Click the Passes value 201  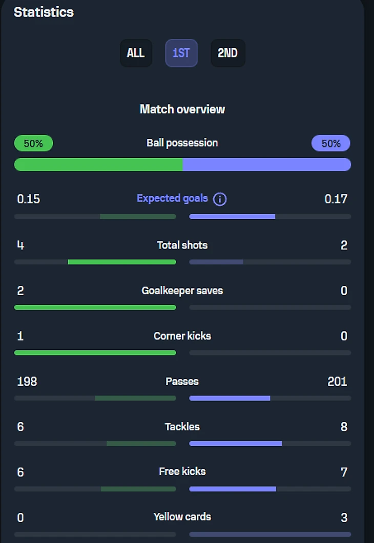(337, 381)
